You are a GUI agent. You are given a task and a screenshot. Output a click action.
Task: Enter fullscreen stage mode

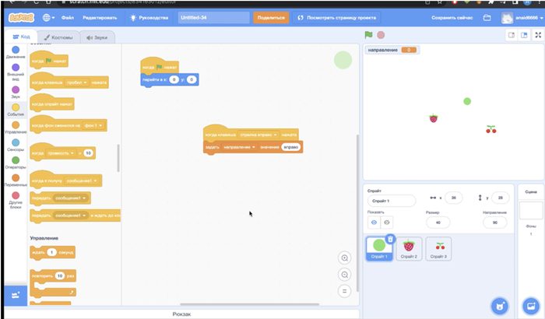pos(537,35)
